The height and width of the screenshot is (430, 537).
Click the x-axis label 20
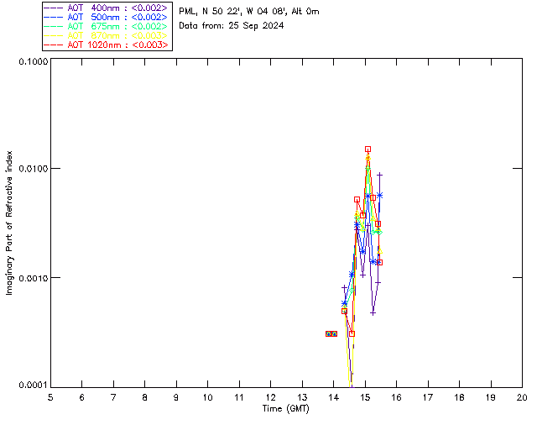tap(522, 397)
